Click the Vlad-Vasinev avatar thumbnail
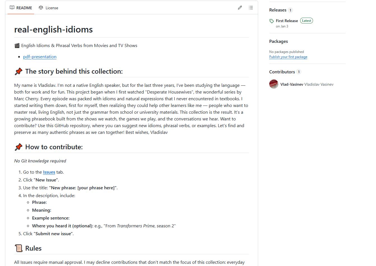Image resolution: width=376 pixels, height=266 pixels. pyautogui.click(x=274, y=84)
